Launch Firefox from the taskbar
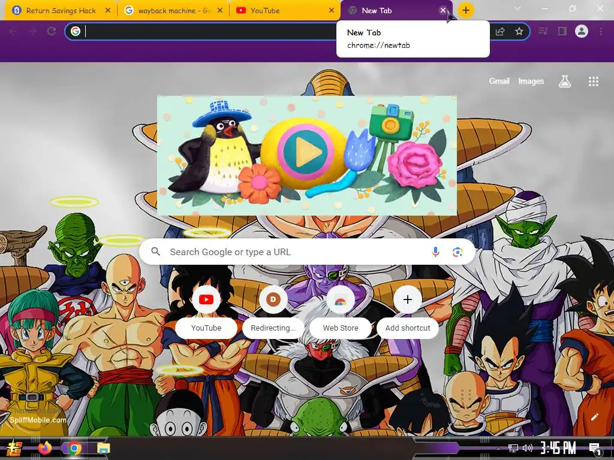 pos(44,448)
